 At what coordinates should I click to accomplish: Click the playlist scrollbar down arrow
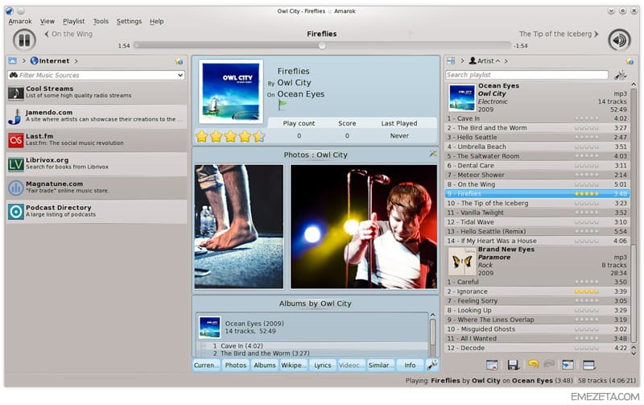(x=634, y=353)
